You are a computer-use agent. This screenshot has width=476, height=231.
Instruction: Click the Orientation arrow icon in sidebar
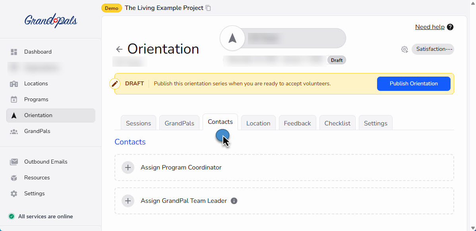pyautogui.click(x=14, y=115)
